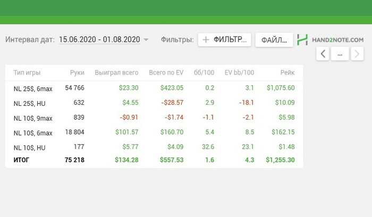Click the Hand2Note logo icon
The image size is (372, 217).
coord(302,40)
